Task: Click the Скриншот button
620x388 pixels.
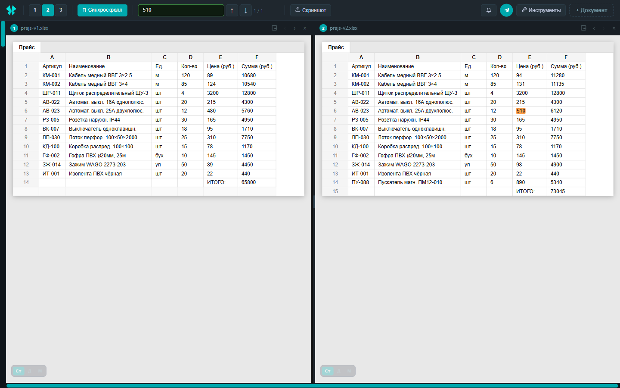Action: click(310, 10)
